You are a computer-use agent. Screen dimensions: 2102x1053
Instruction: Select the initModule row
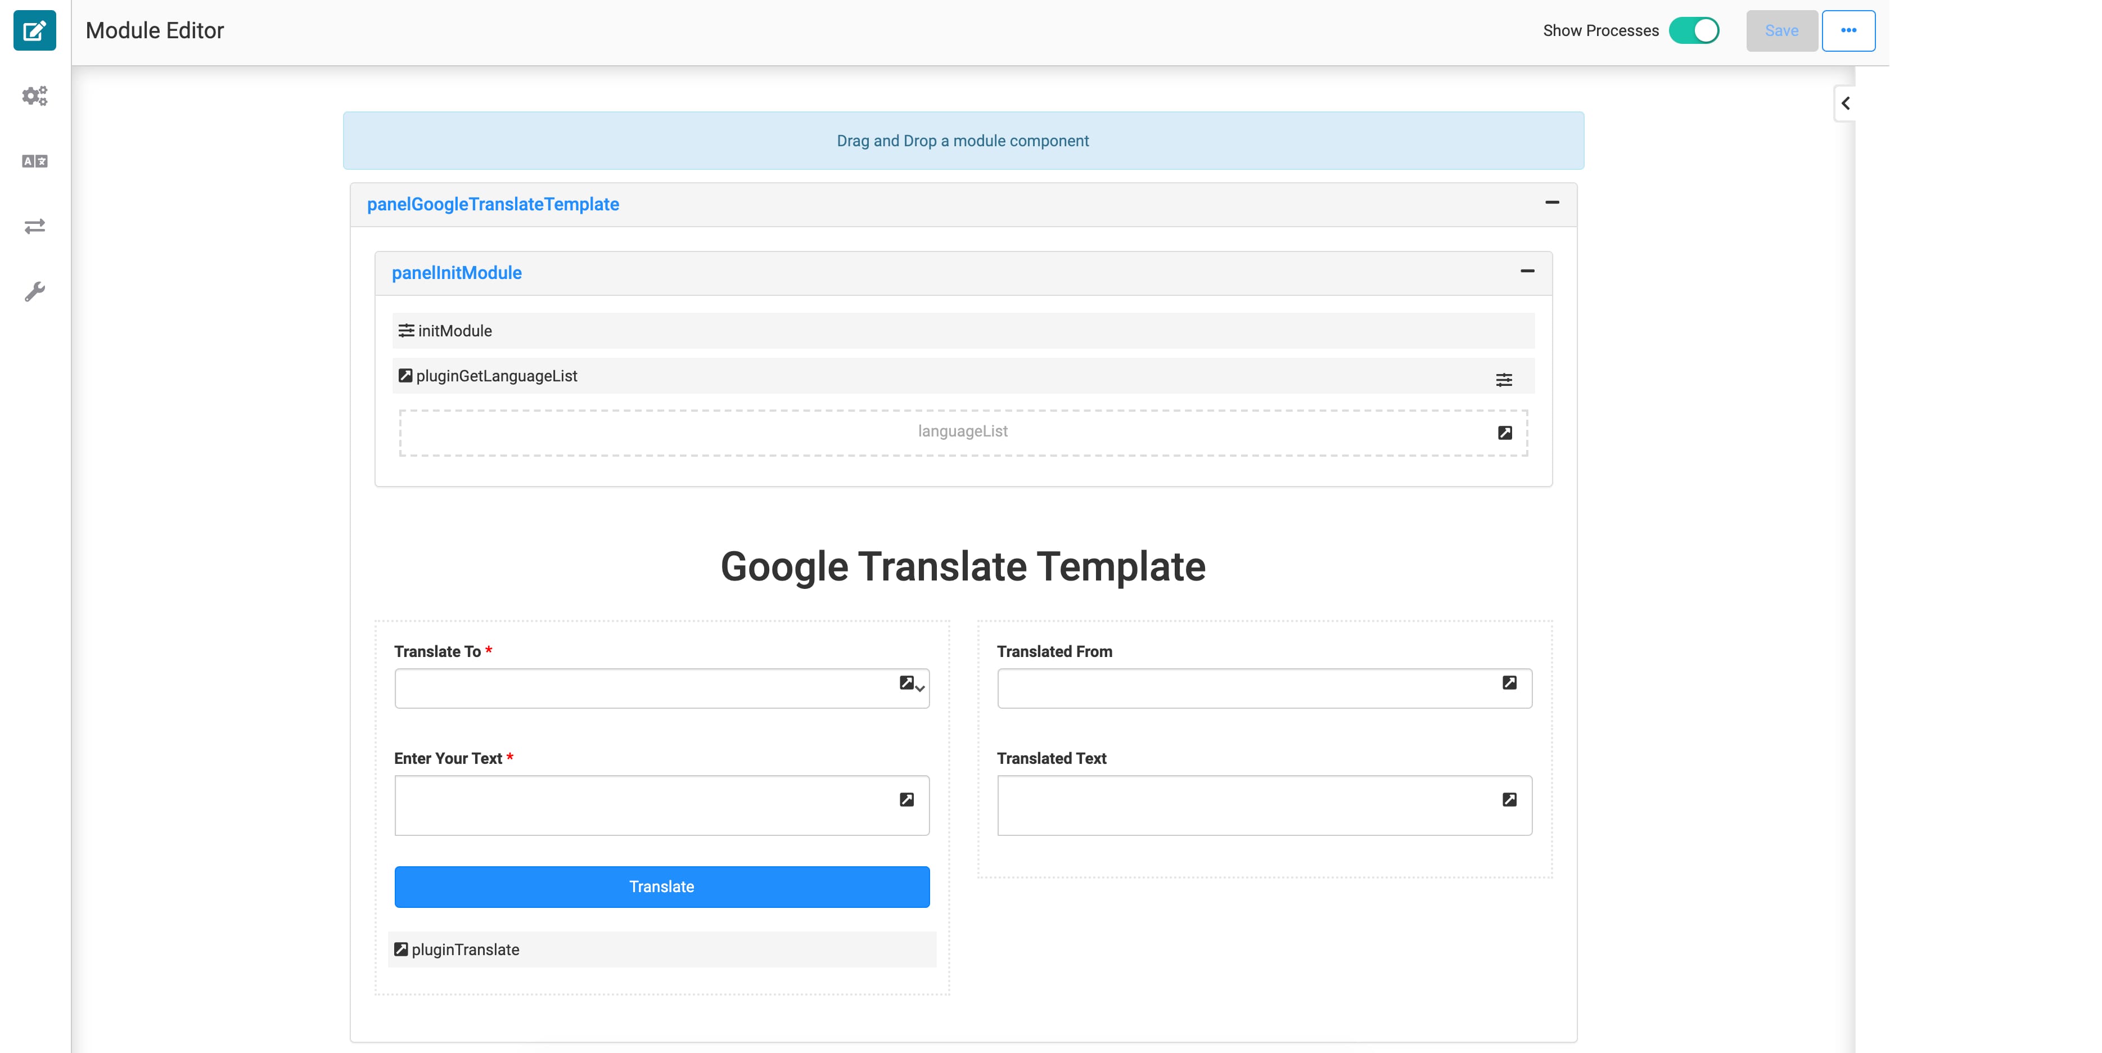pyautogui.click(x=963, y=331)
